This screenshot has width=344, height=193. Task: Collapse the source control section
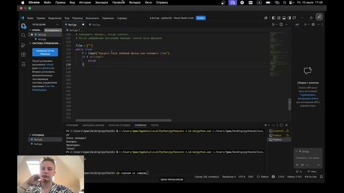tap(31, 43)
